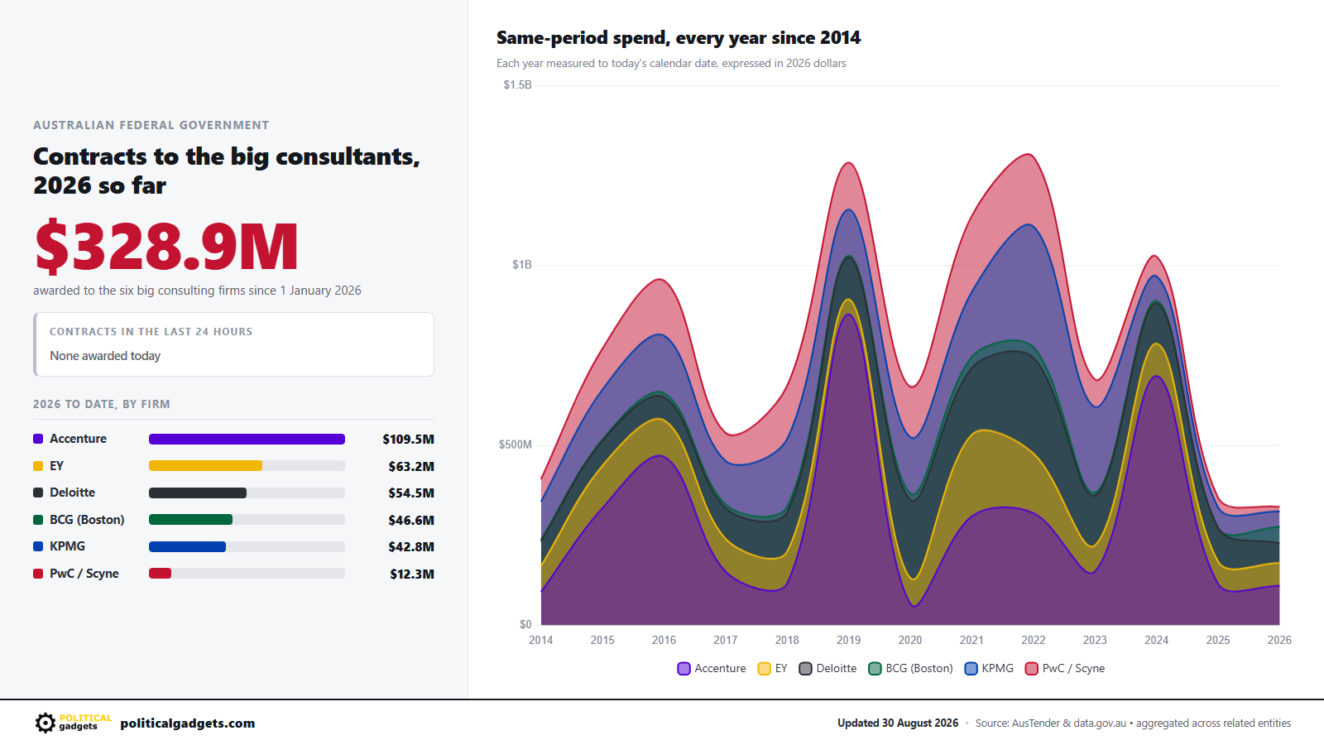Viewport: 1324px width, 745px height.
Task: Click the 'Contracts in the last 24 hours' heading
Action: point(151,332)
